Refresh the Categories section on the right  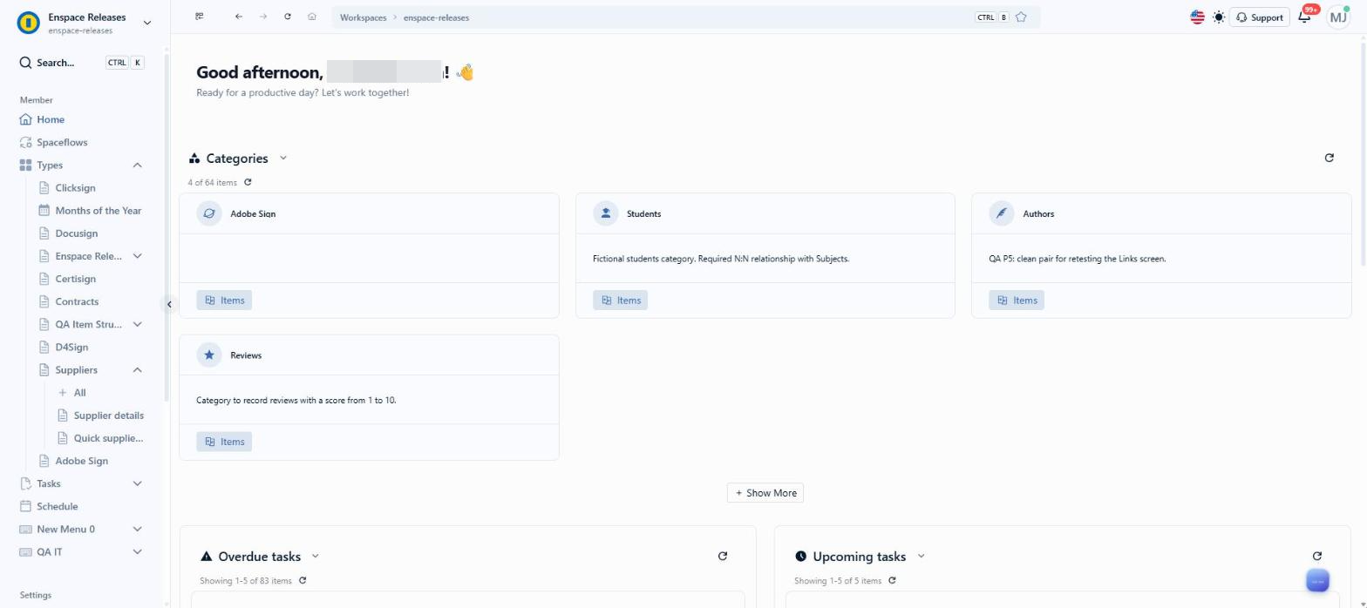pyautogui.click(x=1329, y=158)
